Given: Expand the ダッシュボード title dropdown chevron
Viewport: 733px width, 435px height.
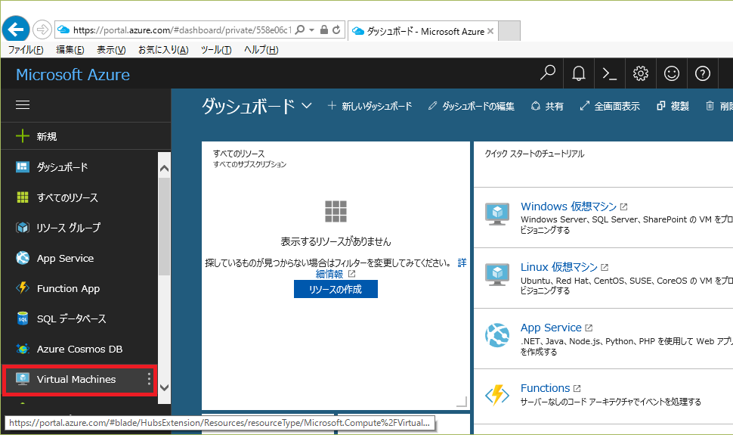Looking at the screenshot, I should pyautogui.click(x=307, y=106).
